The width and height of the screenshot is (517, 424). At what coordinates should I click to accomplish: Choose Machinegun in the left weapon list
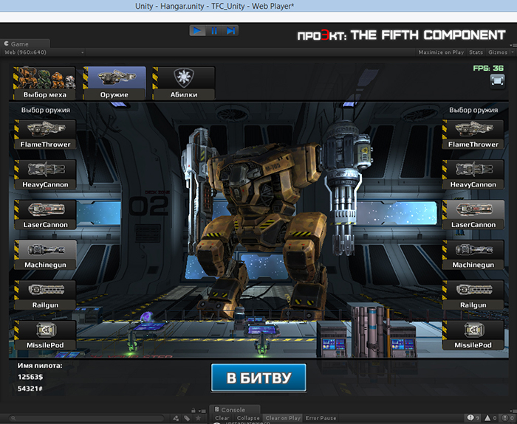[x=45, y=255]
